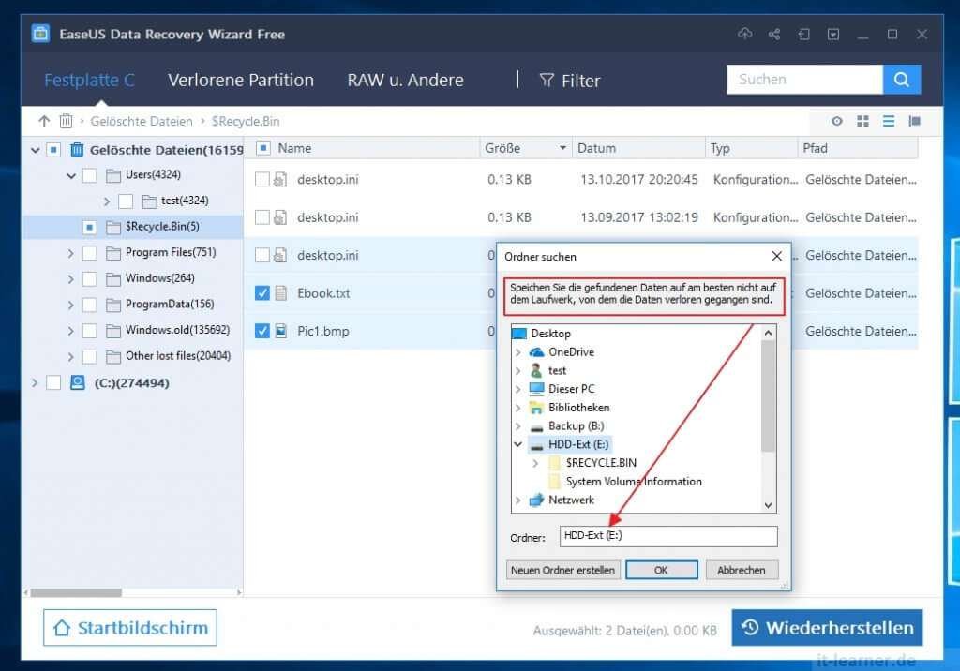
Task: Open the Größe column dropdown arrow
Action: click(x=563, y=148)
